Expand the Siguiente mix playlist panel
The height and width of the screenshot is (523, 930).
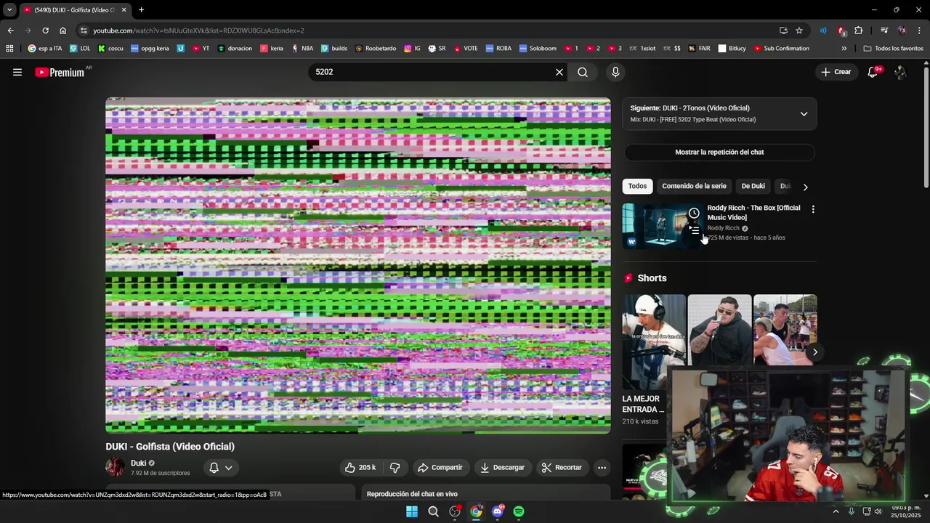804,114
